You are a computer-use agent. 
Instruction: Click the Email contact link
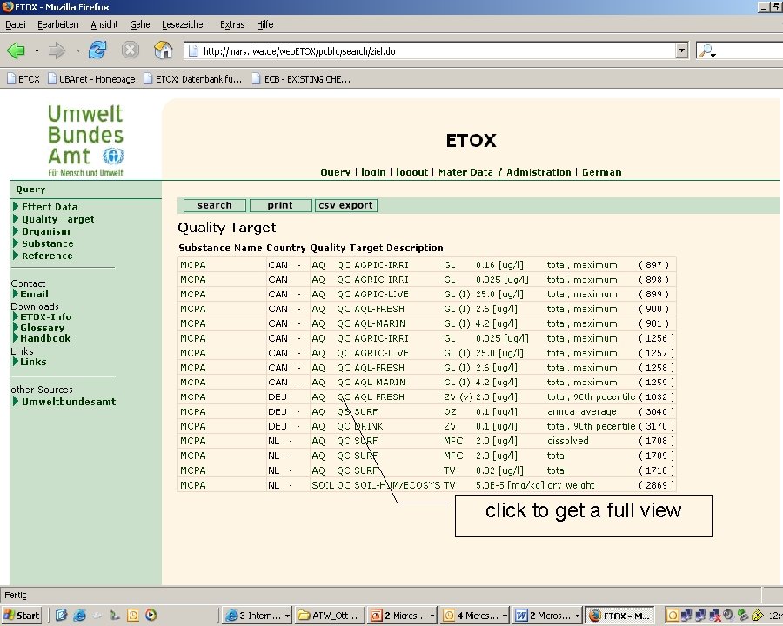[34, 294]
